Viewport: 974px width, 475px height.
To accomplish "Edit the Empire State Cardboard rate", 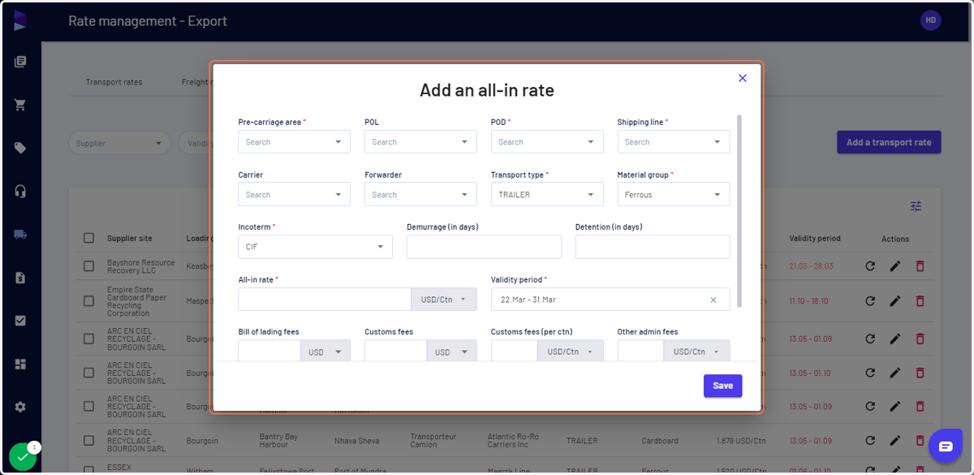I will (894, 300).
